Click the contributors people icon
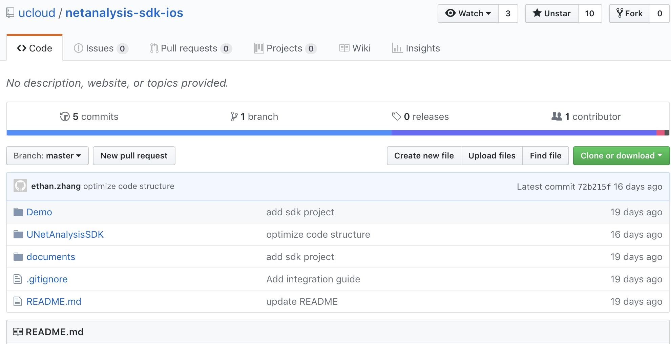Viewport: 671px width, 344px height. coord(557,116)
